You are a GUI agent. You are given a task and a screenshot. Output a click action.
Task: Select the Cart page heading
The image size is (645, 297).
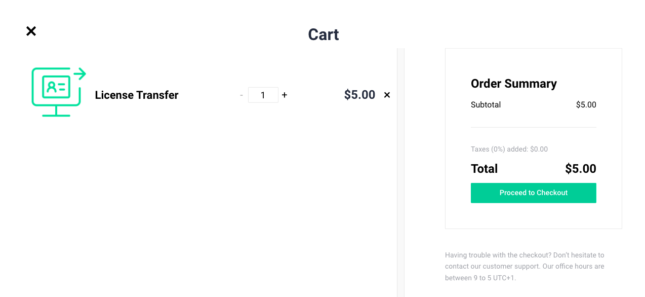(324, 34)
